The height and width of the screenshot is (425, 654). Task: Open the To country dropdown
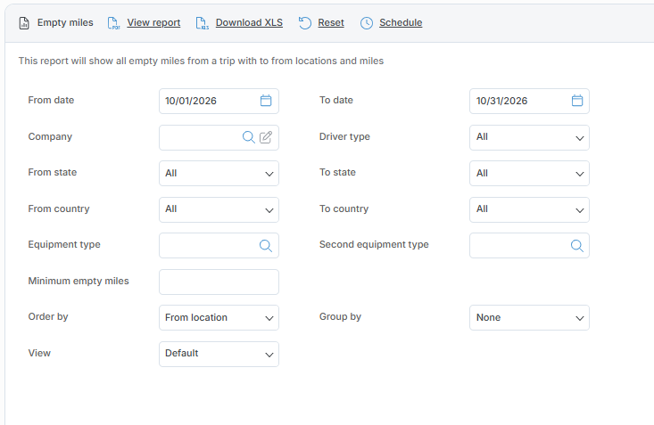click(x=529, y=209)
